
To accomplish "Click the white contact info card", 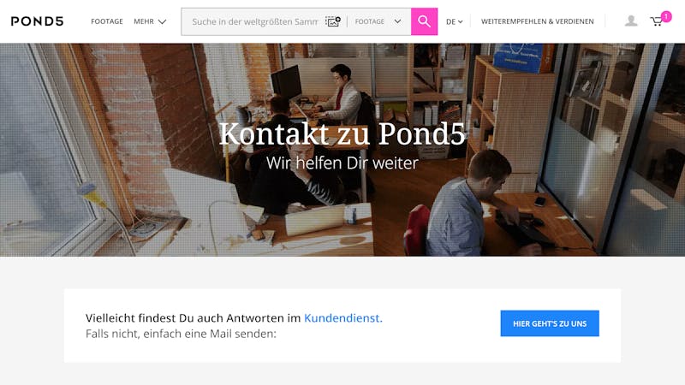I will coord(342,325).
